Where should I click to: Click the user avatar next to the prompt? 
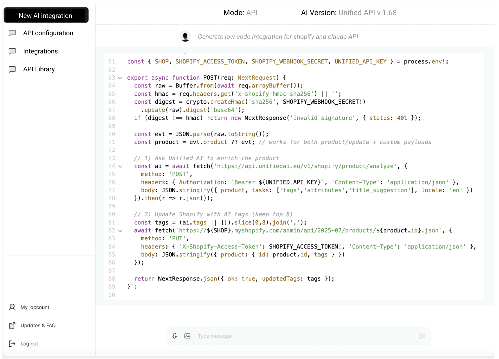tap(185, 36)
